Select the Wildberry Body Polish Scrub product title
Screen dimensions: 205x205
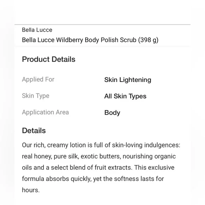[x=90, y=40]
